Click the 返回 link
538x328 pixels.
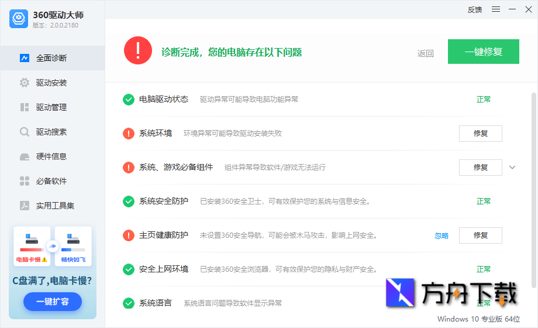(x=426, y=54)
